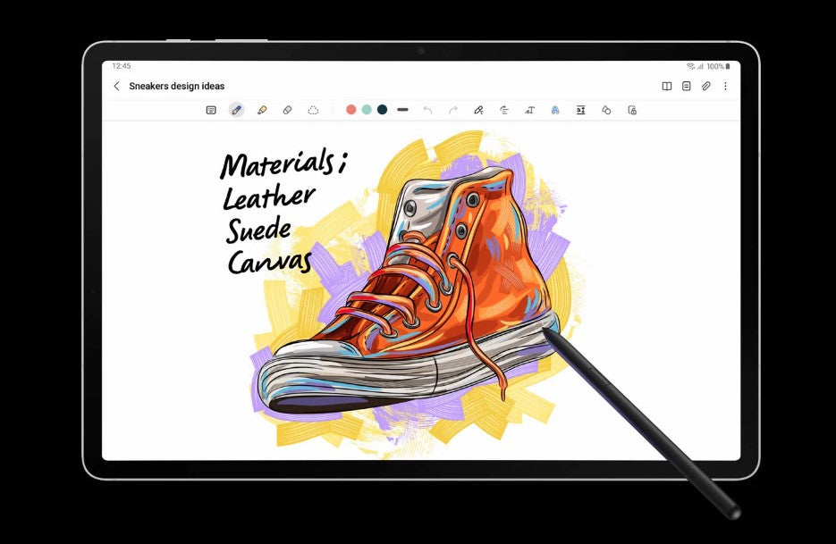Viewport: 836px width, 544px height.
Task: Toggle the lock canvas icon
Action: pyautogui.click(x=632, y=110)
